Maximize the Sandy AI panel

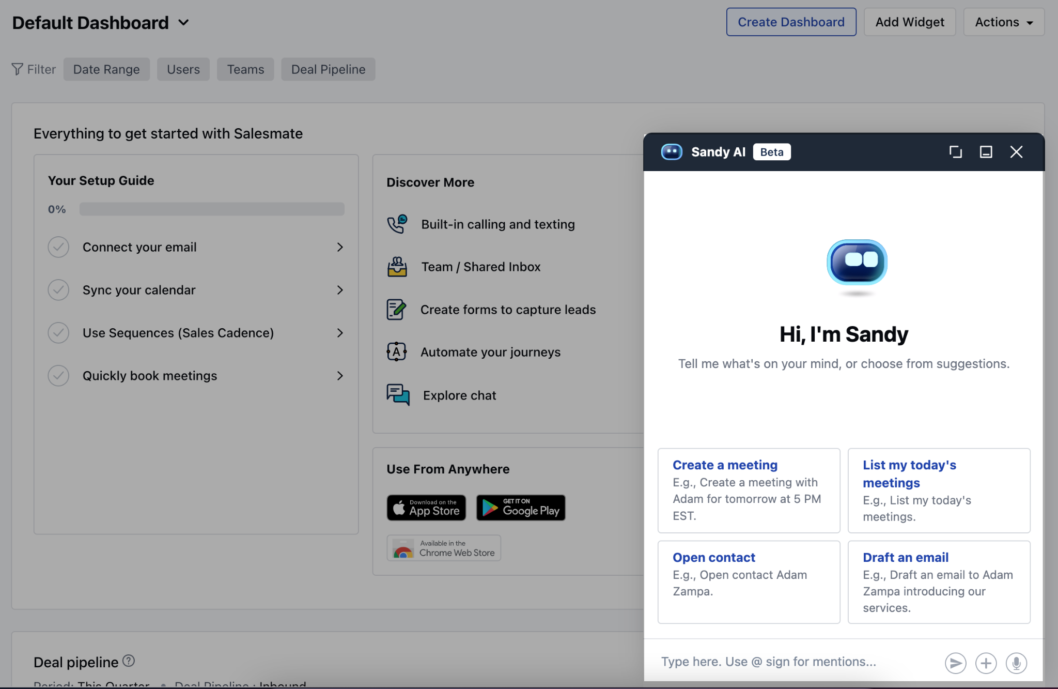(x=986, y=152)
